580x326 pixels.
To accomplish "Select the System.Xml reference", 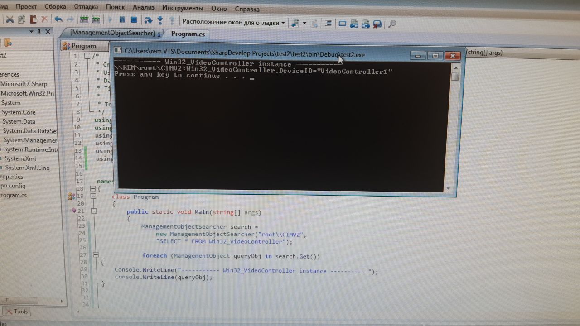I will pyautogui.click(x=20, y=158).
